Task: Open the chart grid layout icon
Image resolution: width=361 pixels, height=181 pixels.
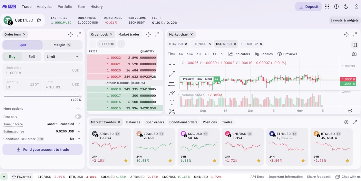Action: 355,45
